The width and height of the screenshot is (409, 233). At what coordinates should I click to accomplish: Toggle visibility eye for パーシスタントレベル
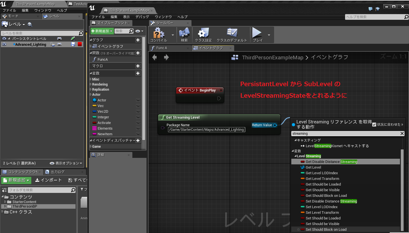[x=4, y=38]
